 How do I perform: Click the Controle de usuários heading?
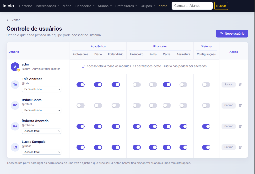(34, 29)
